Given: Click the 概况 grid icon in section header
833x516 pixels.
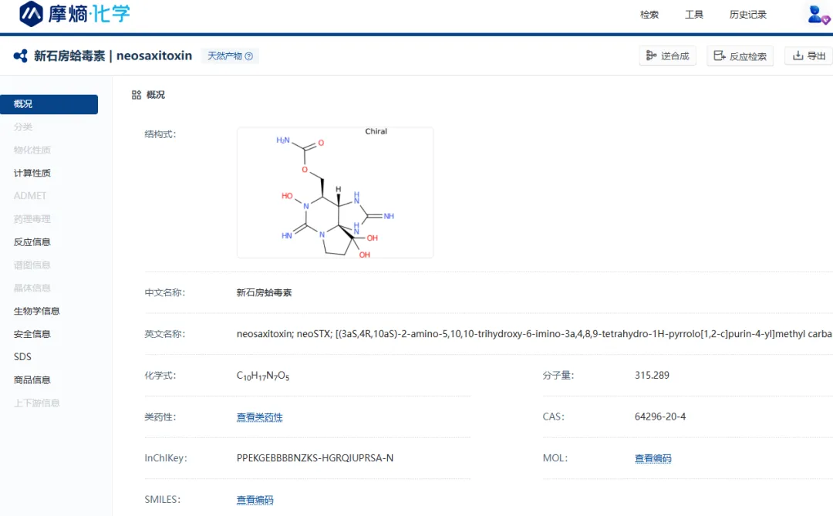Looking at the screenshot, I should 137,95.
